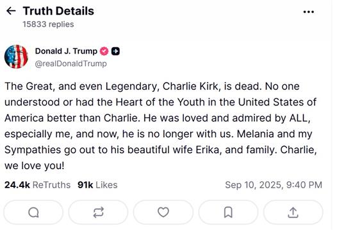This screenshot has height=231, width=337.
Task: Go back using the left arrow
Action: tap(11, 11)
